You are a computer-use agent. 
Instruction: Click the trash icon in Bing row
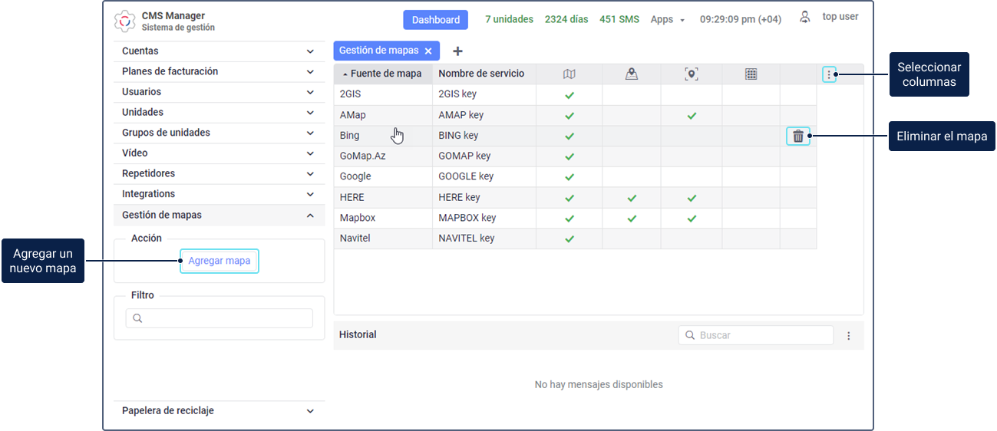pos(798,137)
